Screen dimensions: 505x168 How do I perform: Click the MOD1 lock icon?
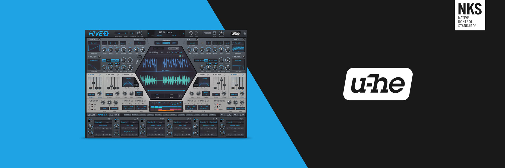pyautogui.click(x=118, y=75)
